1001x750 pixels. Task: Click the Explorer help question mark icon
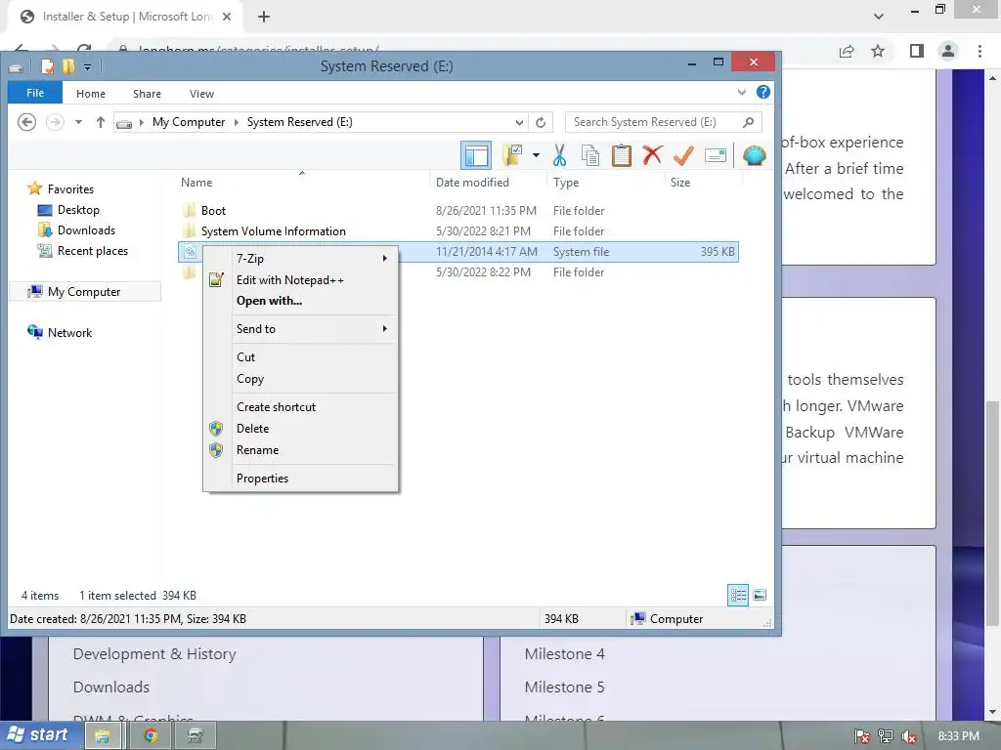tap(762, 92)
